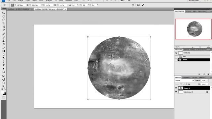
Task: Switch to the Styles tab
Action: click(x=188, y=11)
